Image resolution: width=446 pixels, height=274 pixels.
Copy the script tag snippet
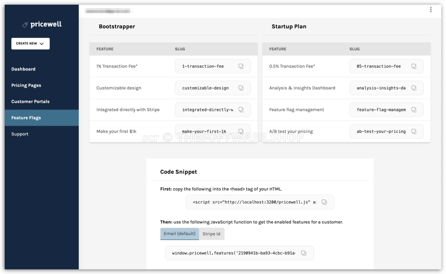pos(324,202)
